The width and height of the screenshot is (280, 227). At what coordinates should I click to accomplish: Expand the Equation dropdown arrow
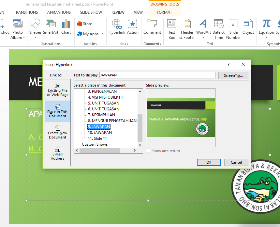click(266, 38)
